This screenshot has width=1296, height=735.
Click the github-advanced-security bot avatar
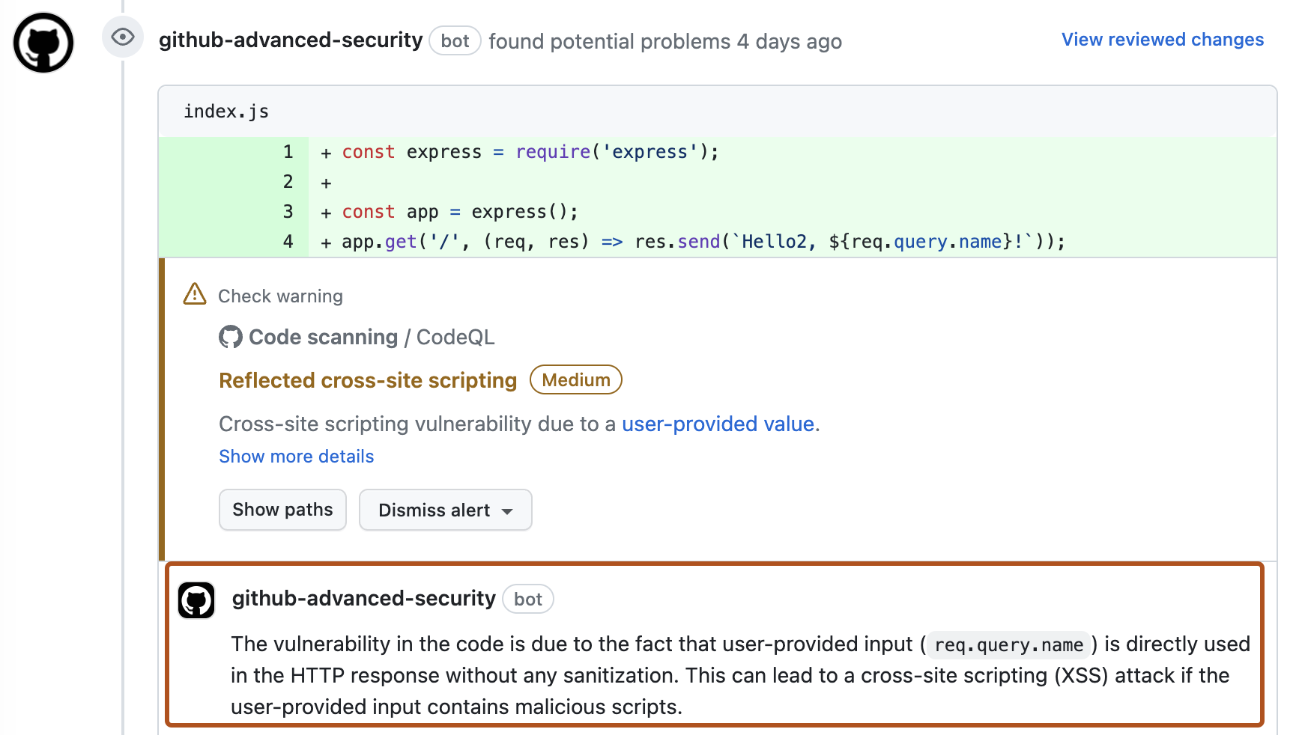pyautogui.click(x=196, y=600)
